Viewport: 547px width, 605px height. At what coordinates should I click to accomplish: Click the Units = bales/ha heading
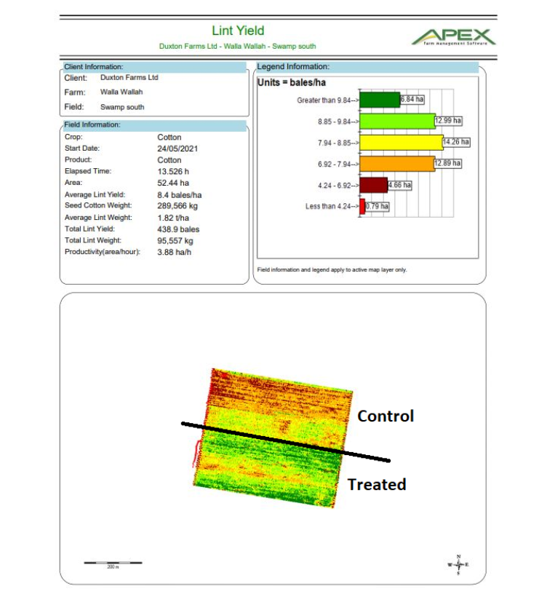click(291, 83)
